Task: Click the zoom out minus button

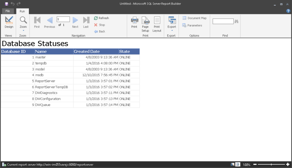Action: 255,164
